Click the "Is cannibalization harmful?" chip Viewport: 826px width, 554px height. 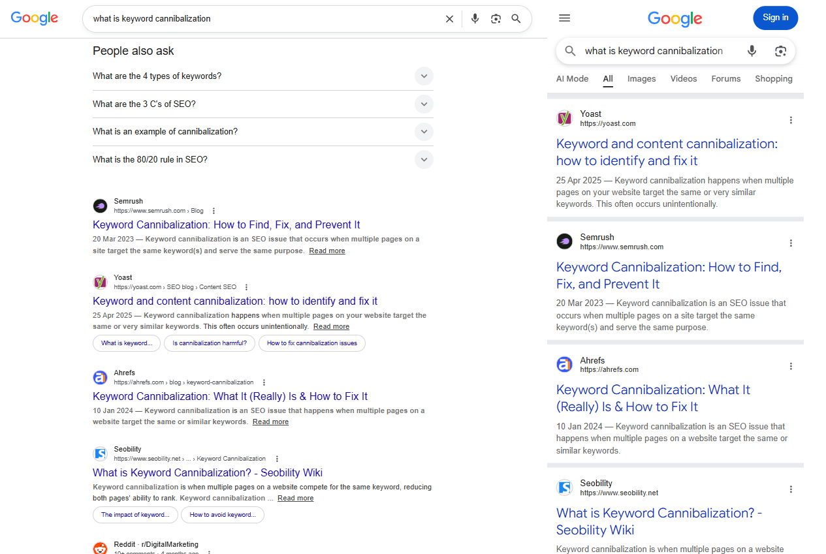(x=210, y=343)
